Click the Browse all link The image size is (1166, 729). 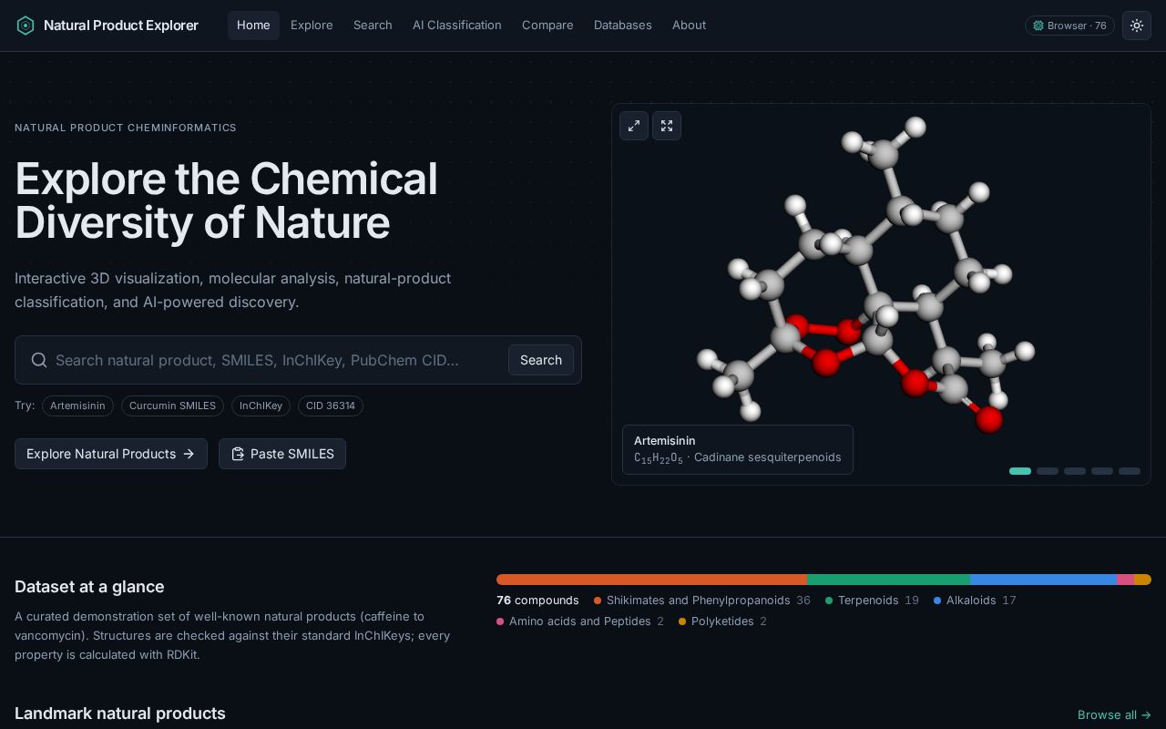(1114, 714)
